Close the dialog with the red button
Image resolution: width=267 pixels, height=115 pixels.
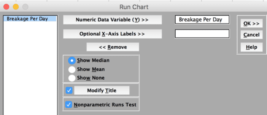point(6,7)
